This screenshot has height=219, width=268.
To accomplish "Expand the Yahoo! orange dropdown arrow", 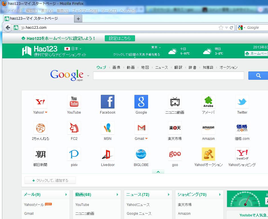I will 46,112.
